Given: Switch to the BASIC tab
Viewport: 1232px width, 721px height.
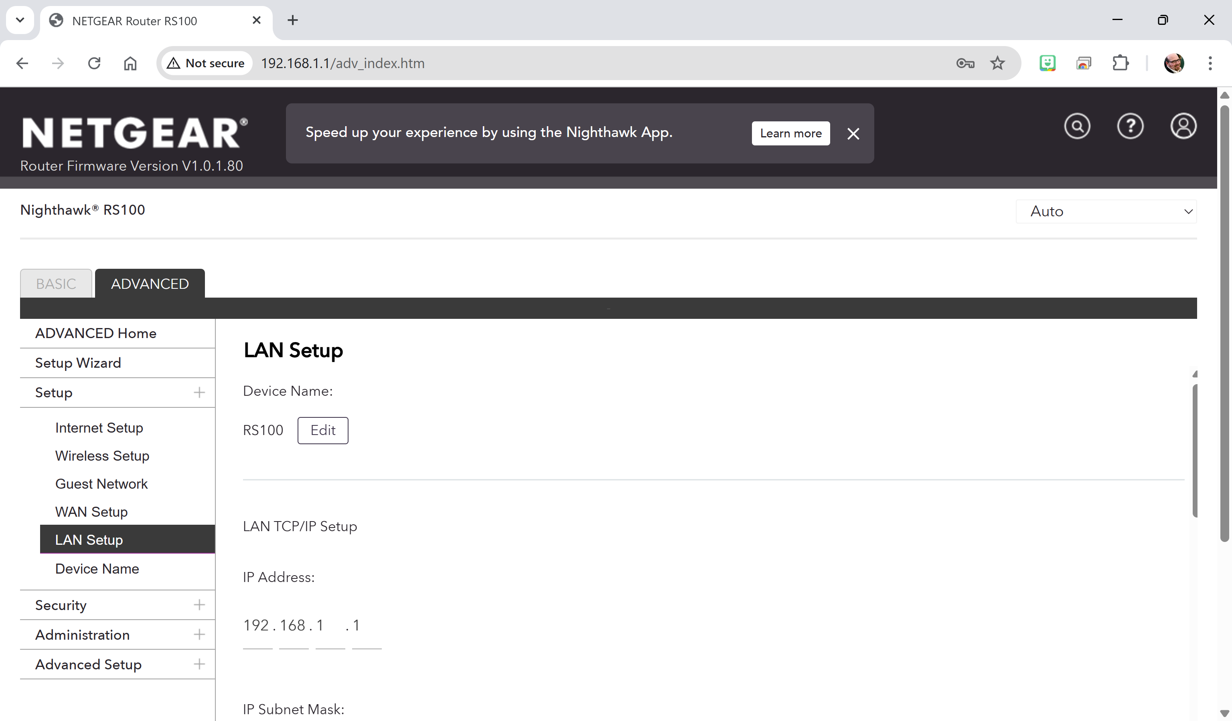Looking at the screenshot, I should pyautogui.click(x=56, y=284).
